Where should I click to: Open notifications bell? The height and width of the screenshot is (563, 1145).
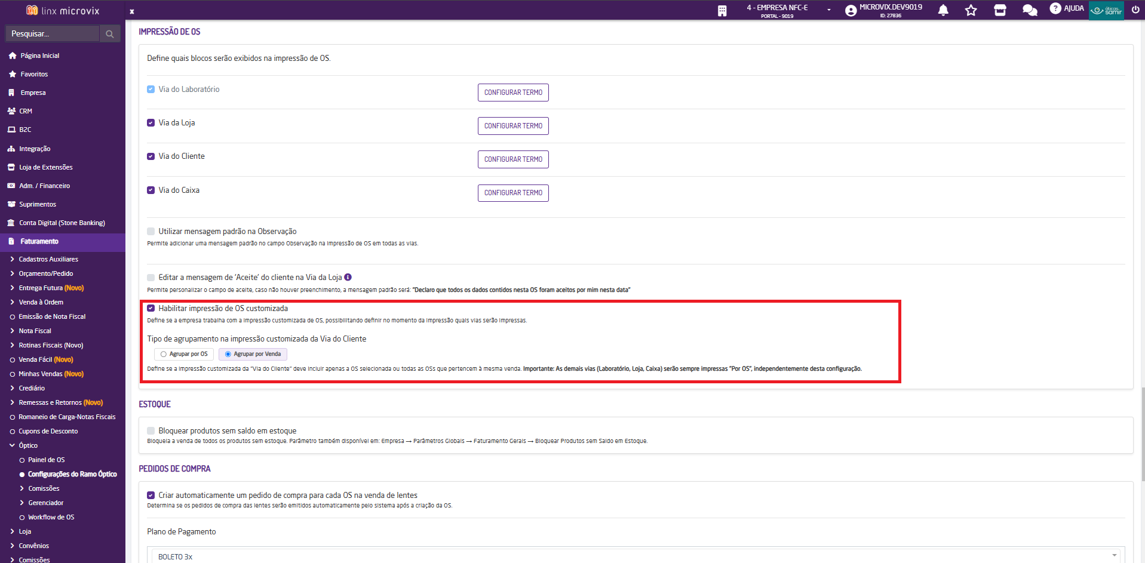pos(943,10)
